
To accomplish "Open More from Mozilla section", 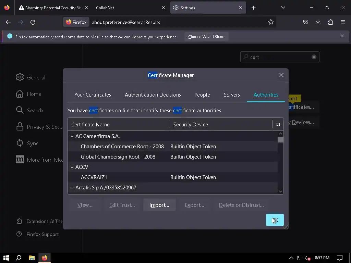I will (39, 160).
